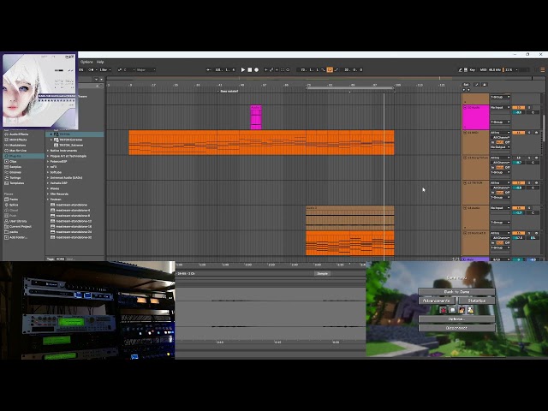
Task: Solo track 11 MIDI
Action: [529, 133]
